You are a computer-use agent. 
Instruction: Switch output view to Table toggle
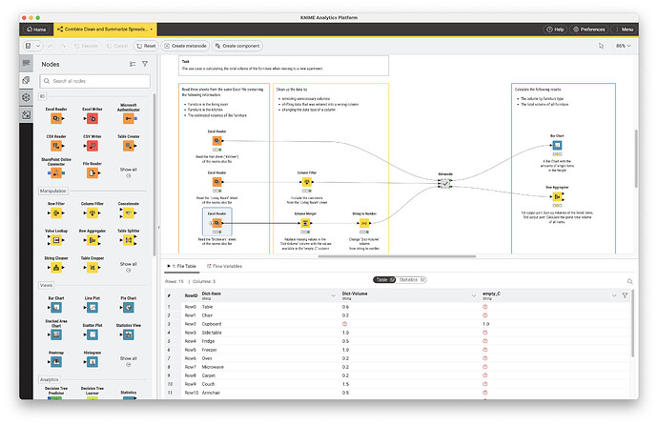pos(384,279)
